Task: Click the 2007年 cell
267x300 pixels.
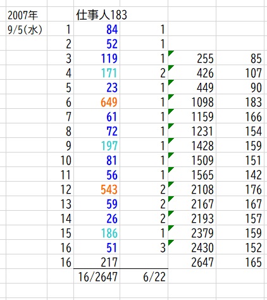Action: click(x=23, y=15)
